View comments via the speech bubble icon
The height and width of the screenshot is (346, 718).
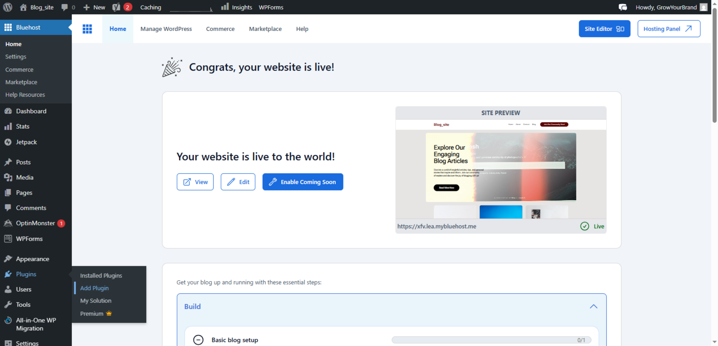[x=64, y=7]
